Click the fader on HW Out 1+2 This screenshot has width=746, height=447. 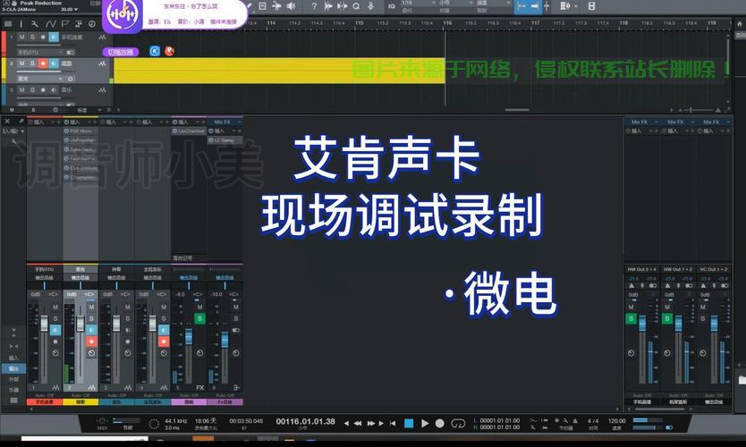(678, 324)
